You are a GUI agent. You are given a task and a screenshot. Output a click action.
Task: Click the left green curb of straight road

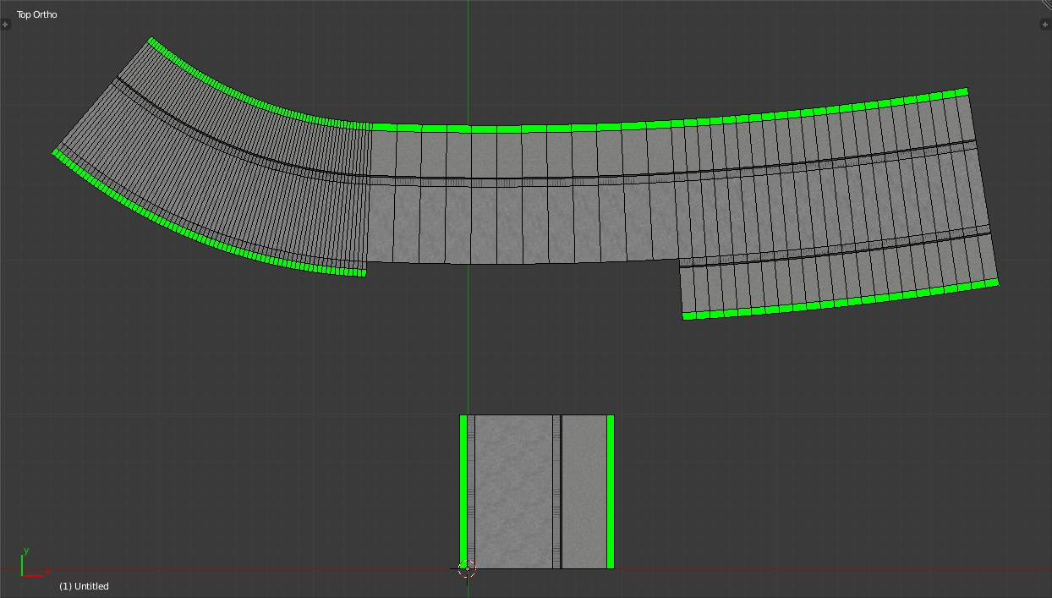click(463, 491)
